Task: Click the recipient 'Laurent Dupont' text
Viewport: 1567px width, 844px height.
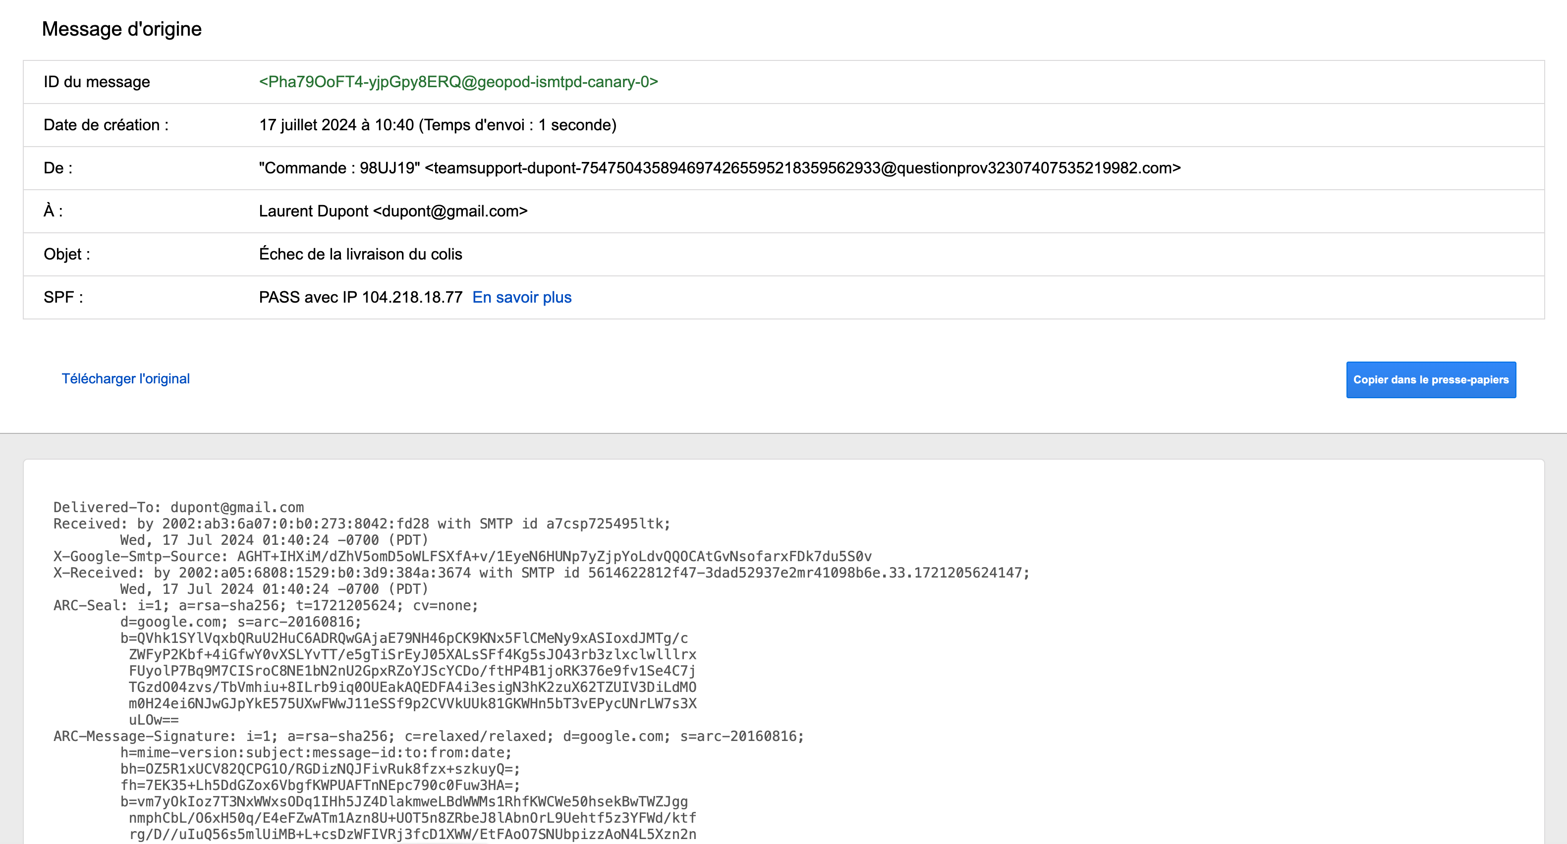Action: (313, 211)
